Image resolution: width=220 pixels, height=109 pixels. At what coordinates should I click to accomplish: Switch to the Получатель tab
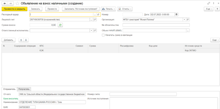24,89
